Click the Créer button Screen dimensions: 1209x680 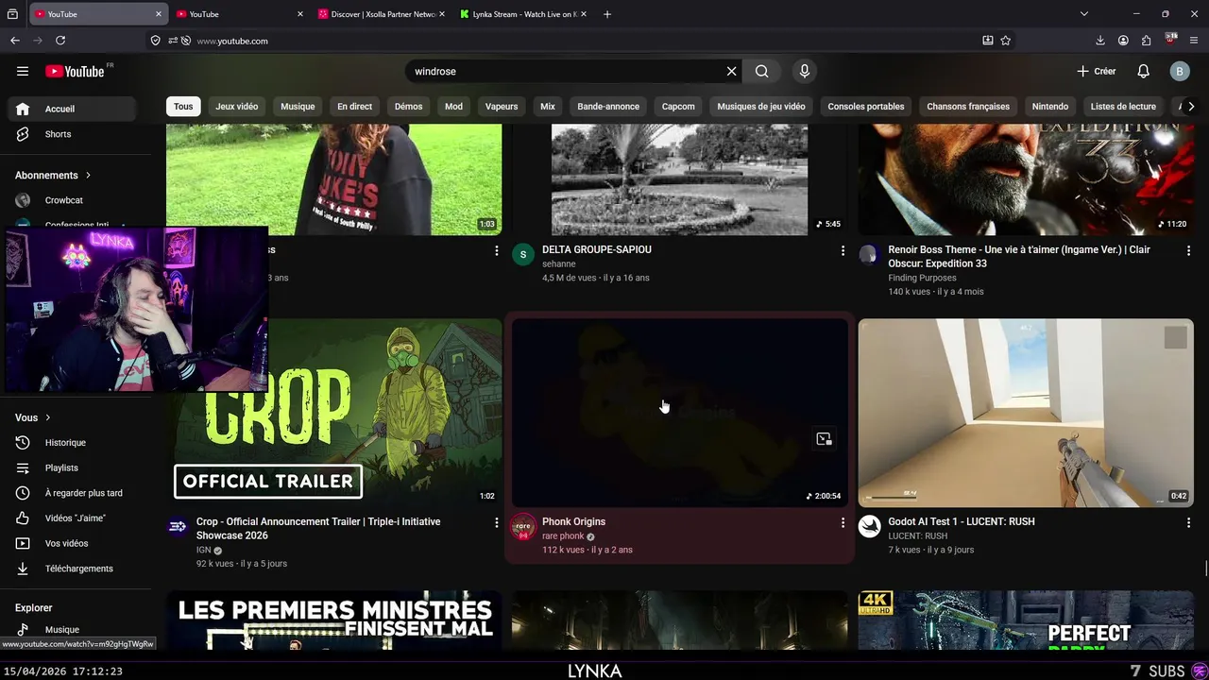coord(1096,71)
